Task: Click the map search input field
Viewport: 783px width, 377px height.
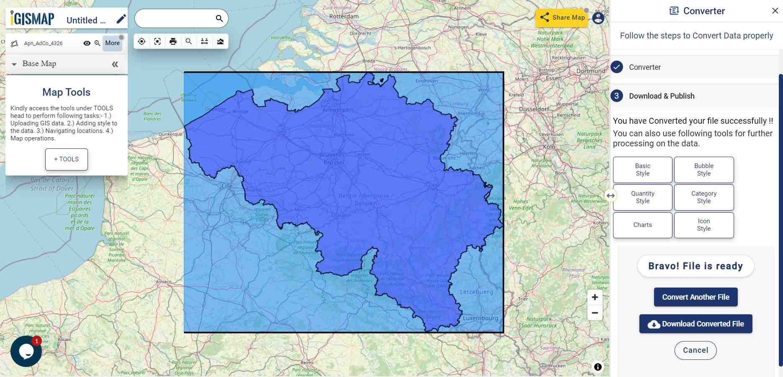Action: [x=175, y=18]
